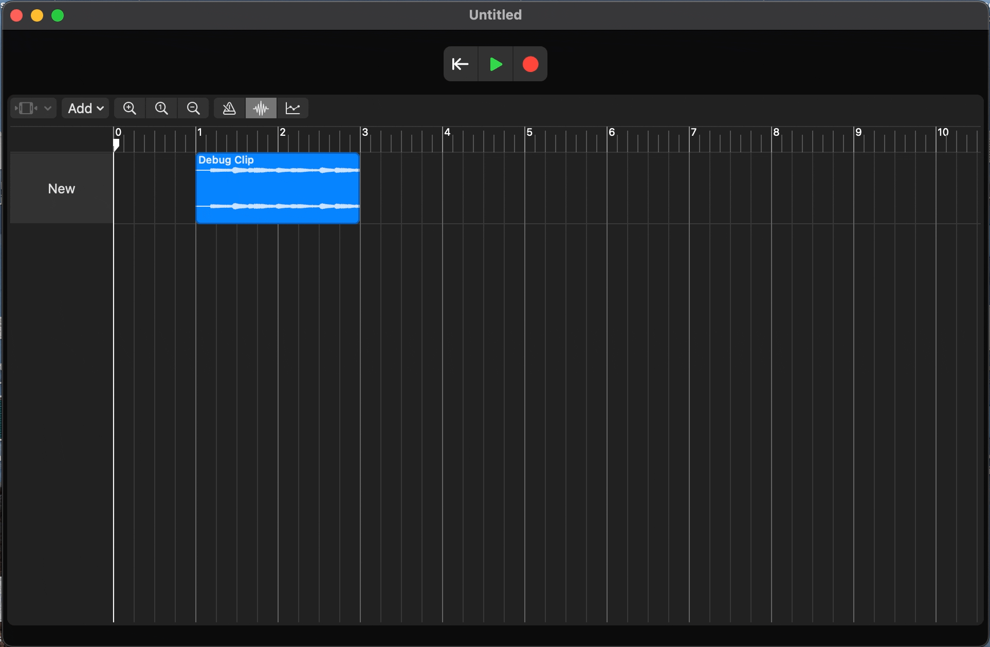This screenshot has width=990, height=647.
Task: Toggle the metronome icon
Action: click(229, 108)
